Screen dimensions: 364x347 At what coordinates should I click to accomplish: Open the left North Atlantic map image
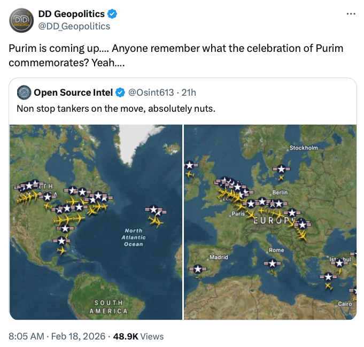click(x=96, y=222)
